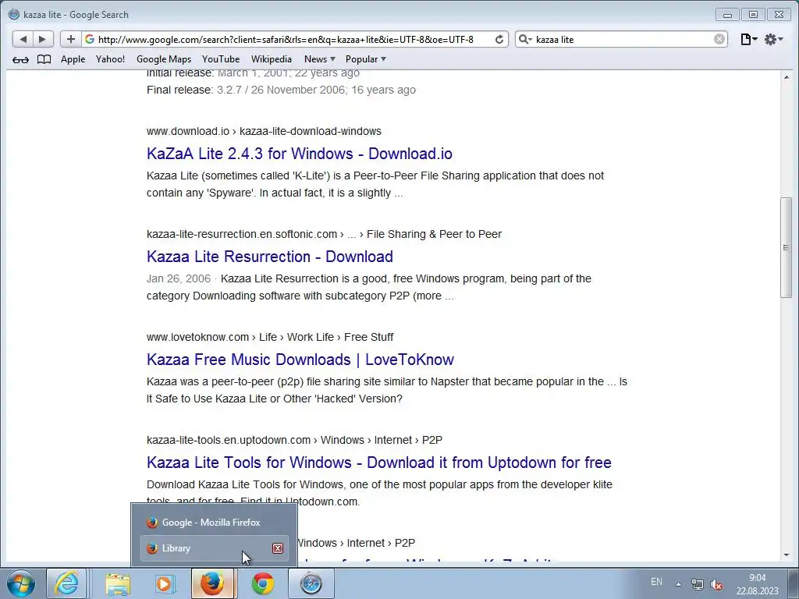Screen dimensions: 799x599
Task: Clear the kazaa lite search field
Action: pos(719,39)
